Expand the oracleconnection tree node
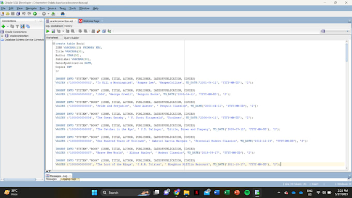The image size is (352, 198). [x=2, y=36]
